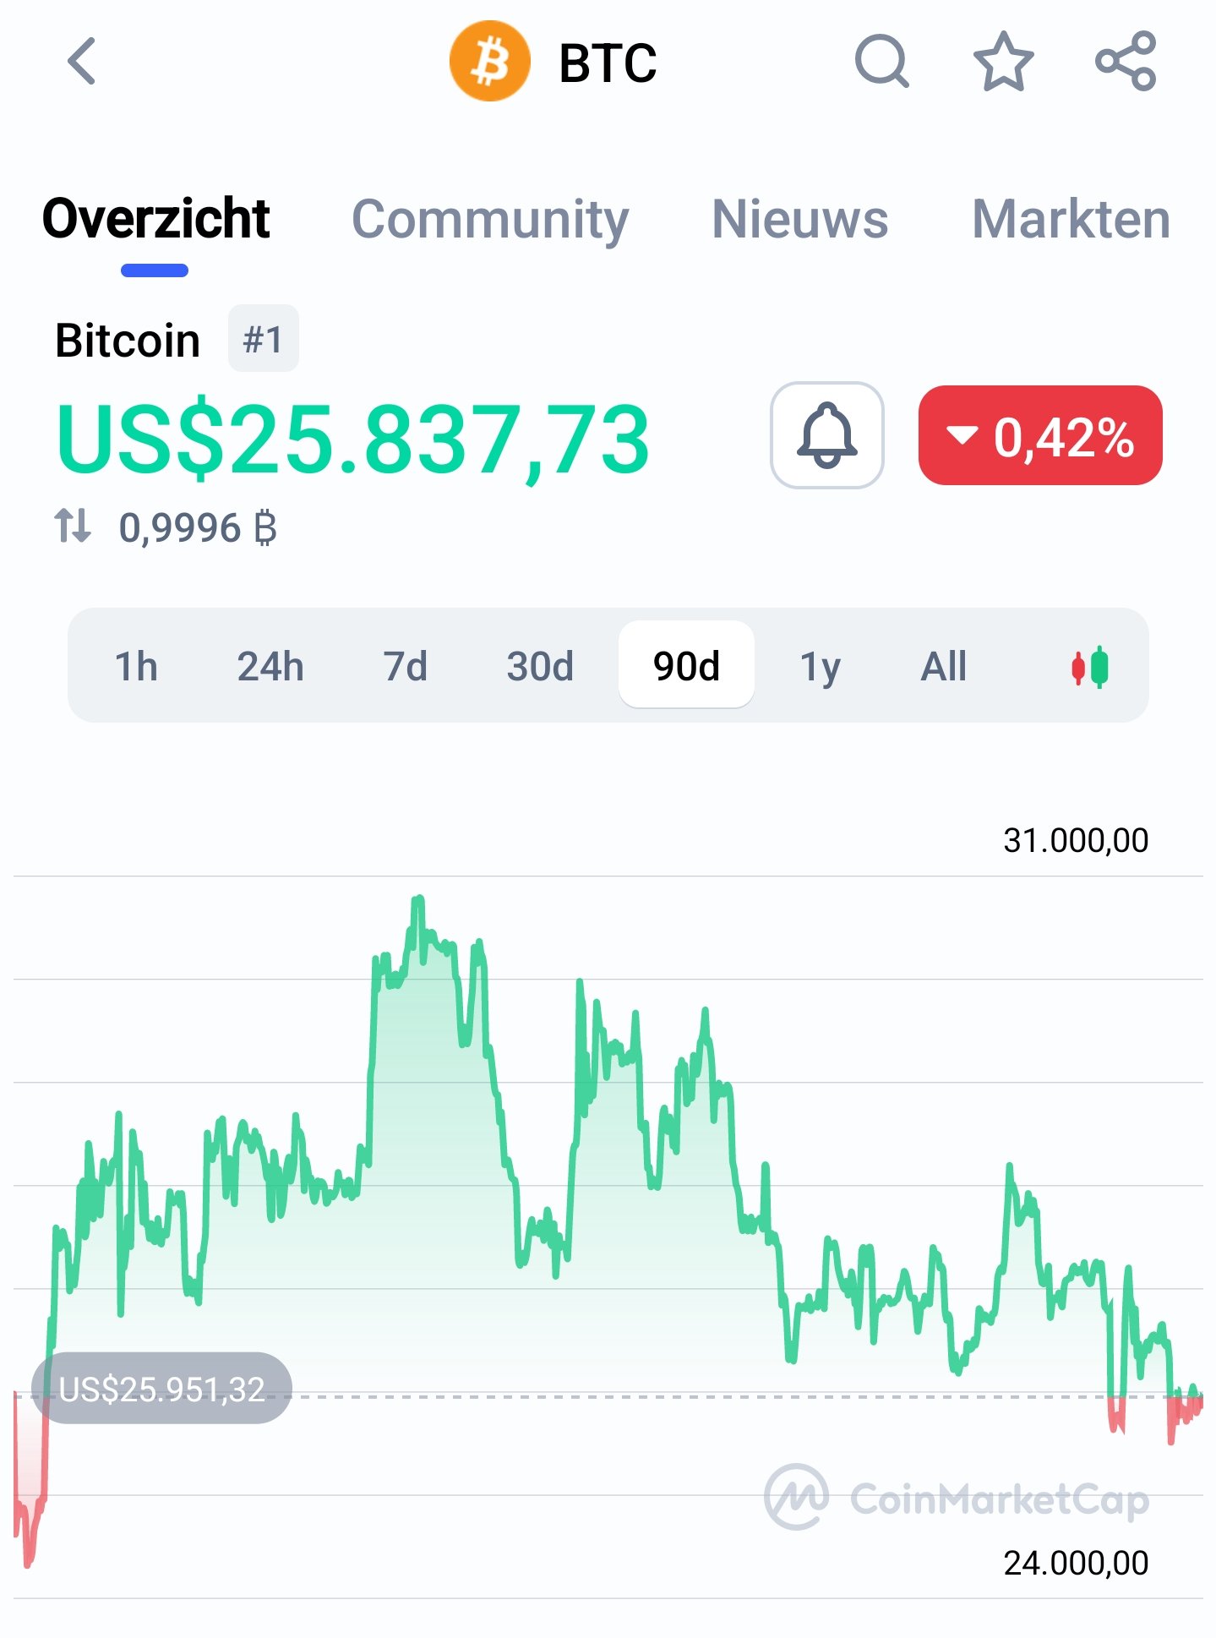Tap the #1 rank badge
This screenshot has width=1216, height=1638.
pos(263,338)
